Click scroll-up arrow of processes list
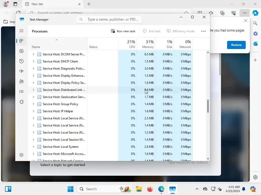 (208, 52)
